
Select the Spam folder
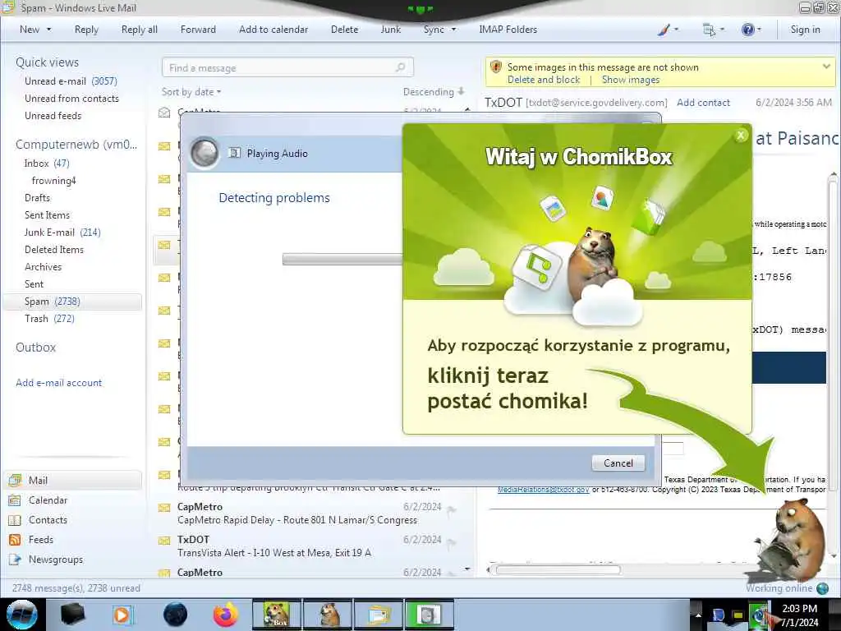pyautogui.click(x=73, y=301)
